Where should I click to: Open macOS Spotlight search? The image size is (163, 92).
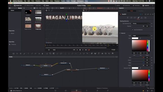point(147,1)
